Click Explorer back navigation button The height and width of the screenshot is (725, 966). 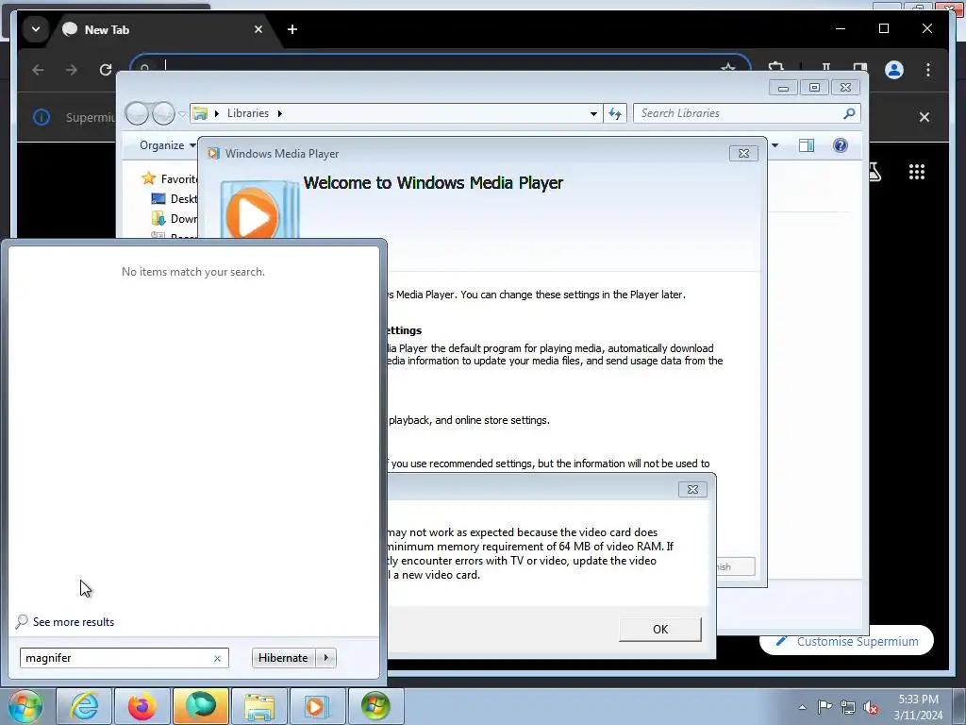[137, 113]
